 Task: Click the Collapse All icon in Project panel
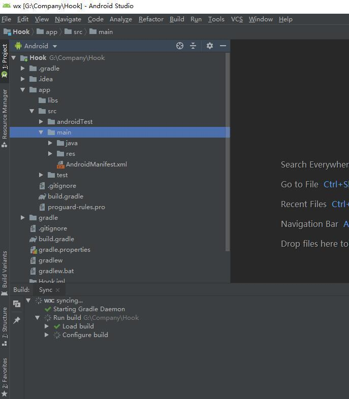(193, 46)
